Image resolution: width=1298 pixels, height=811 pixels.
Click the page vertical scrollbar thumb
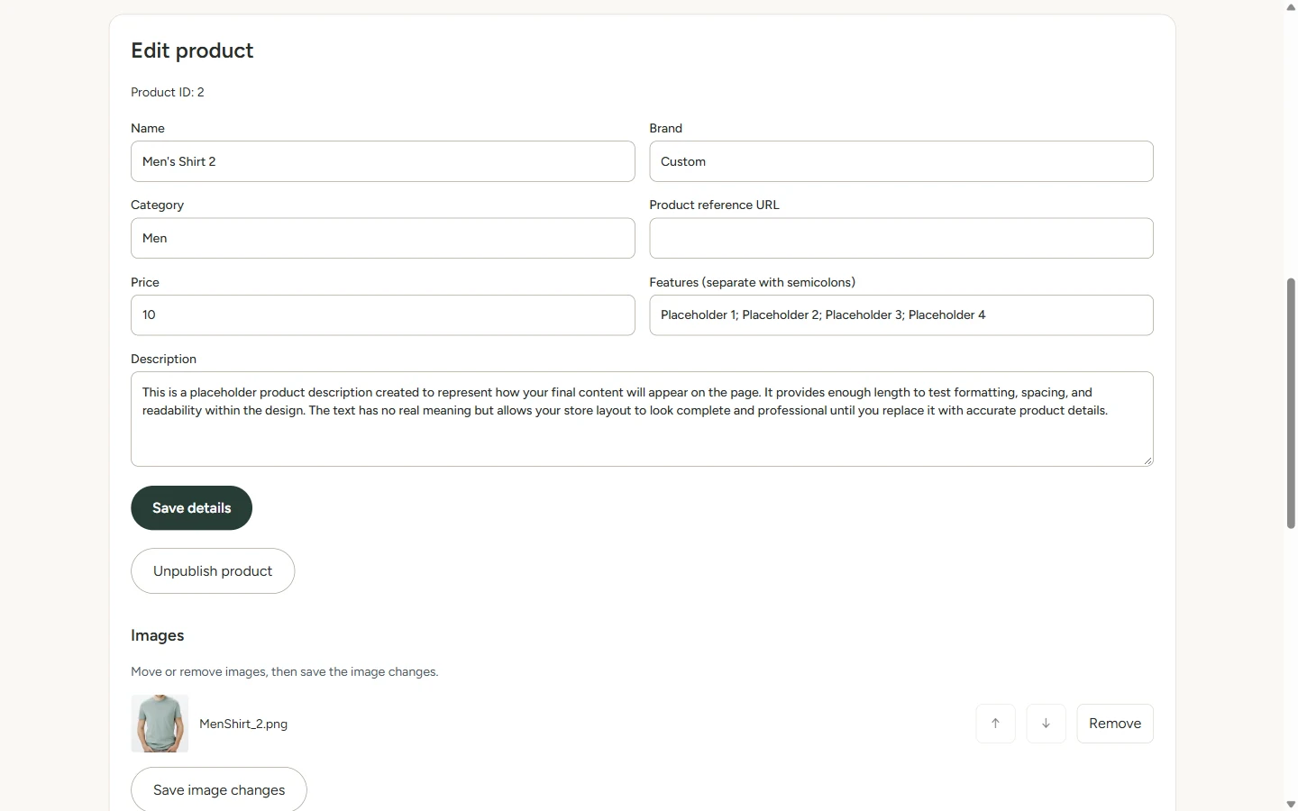pyautogui.click(x=1291, y=403)
